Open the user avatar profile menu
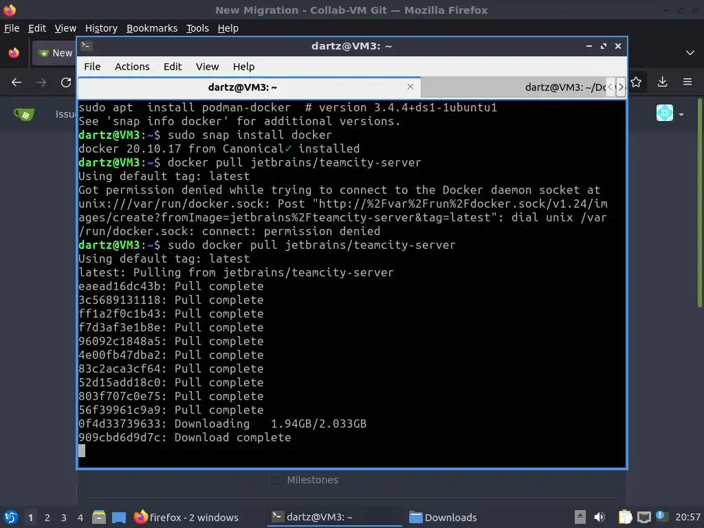The height and width of the screenshot is (528, 704). [670, 113]
